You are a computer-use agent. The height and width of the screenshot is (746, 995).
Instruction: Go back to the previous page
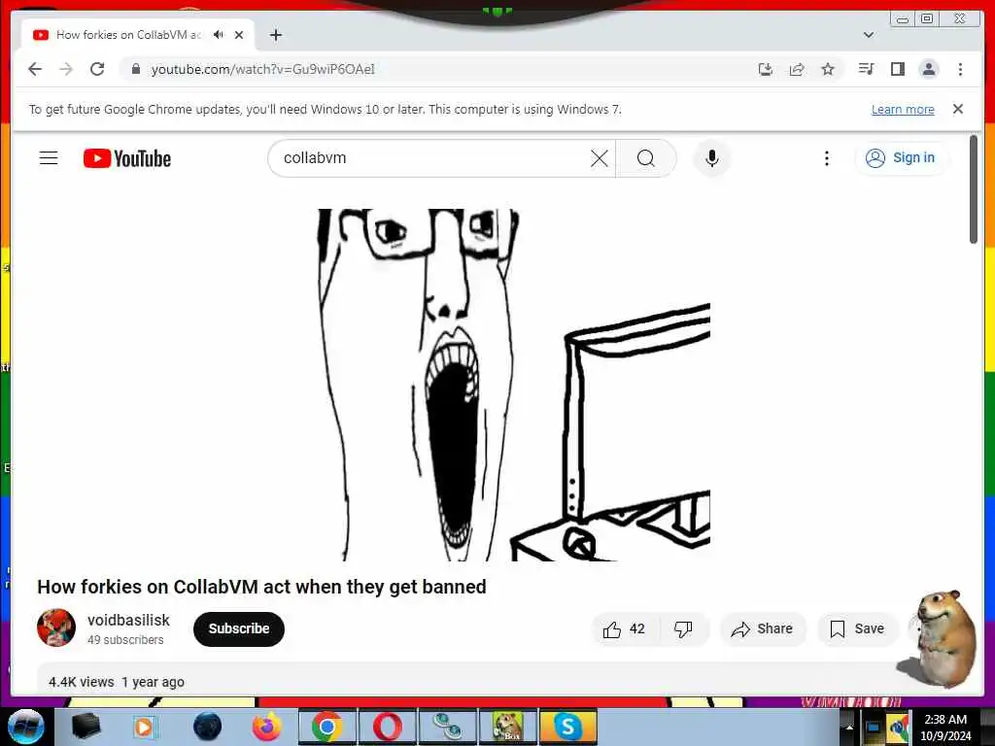[x=35, y=69]
